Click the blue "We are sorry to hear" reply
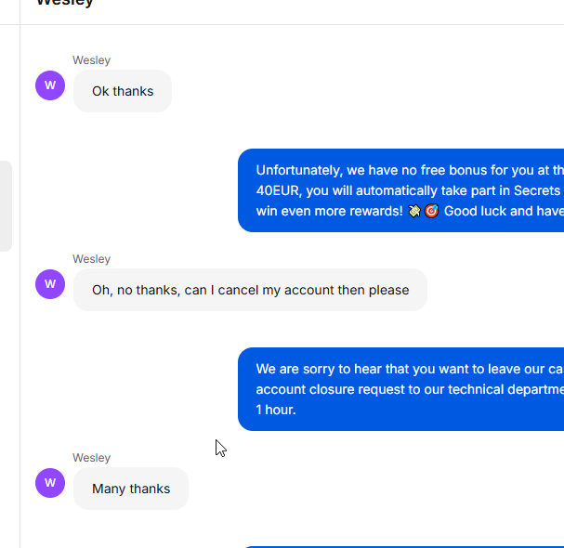564x548 pixels. pyautogui.click(x=400, y=389)
